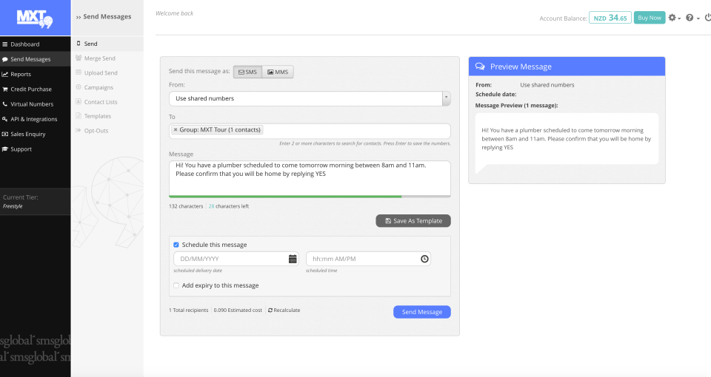The width and height of the screenshot is (711, 377).
Task: Click the power logout icon
Action: tap(707, 18)
